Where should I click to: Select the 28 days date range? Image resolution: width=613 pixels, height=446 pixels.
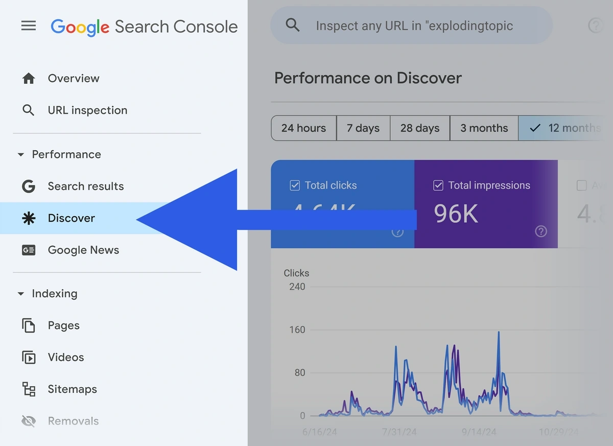tap(420, 128)
